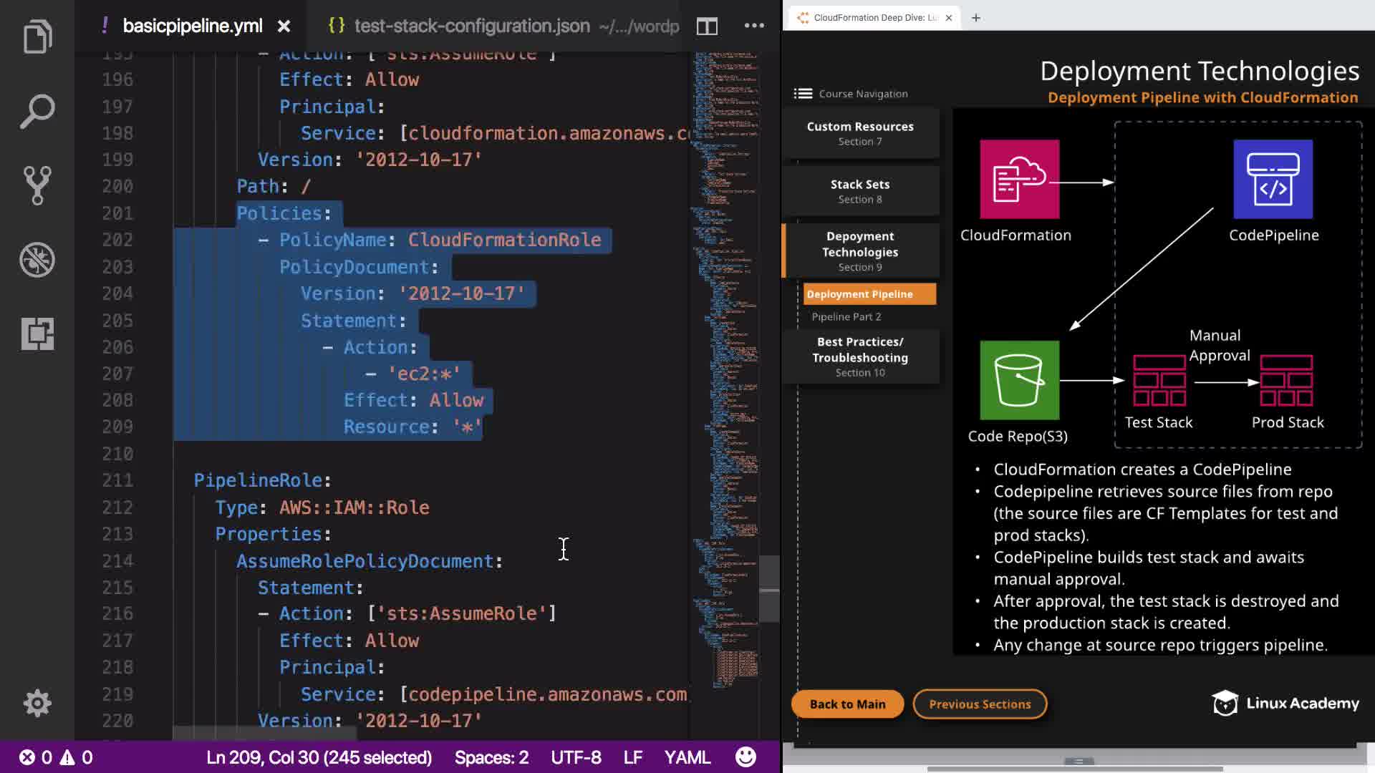Open the Manage gear icon
The image size is (1375, 773).
(37, 703)
